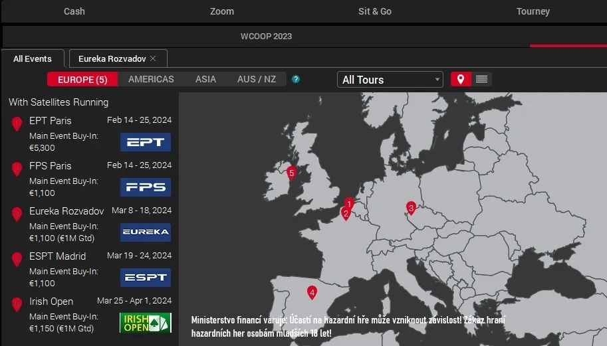The image size is (607, 346).
Task: Close the Eureka Rozvadov tab
Action: click(153, 58)
